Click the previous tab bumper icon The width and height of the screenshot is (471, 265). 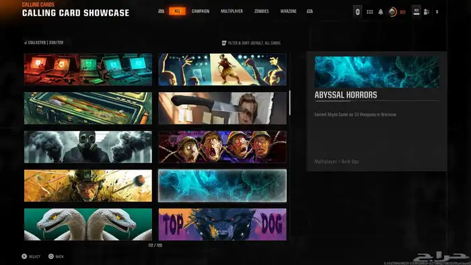pyautogui.click(x=161, y=11)
